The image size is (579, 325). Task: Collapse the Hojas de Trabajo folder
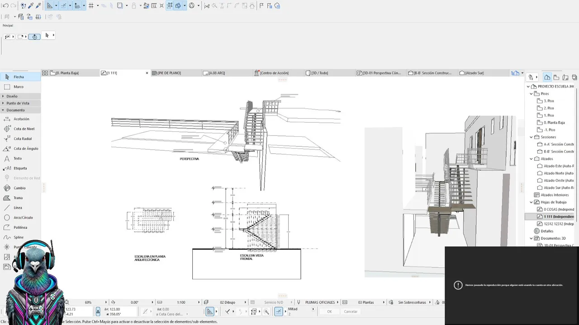point(532,202)
